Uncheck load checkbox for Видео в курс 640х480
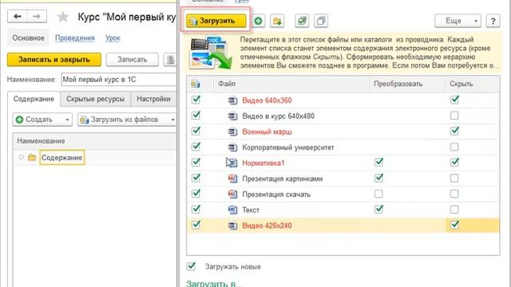This screenshot has width=511, height=287. point(196,115)
